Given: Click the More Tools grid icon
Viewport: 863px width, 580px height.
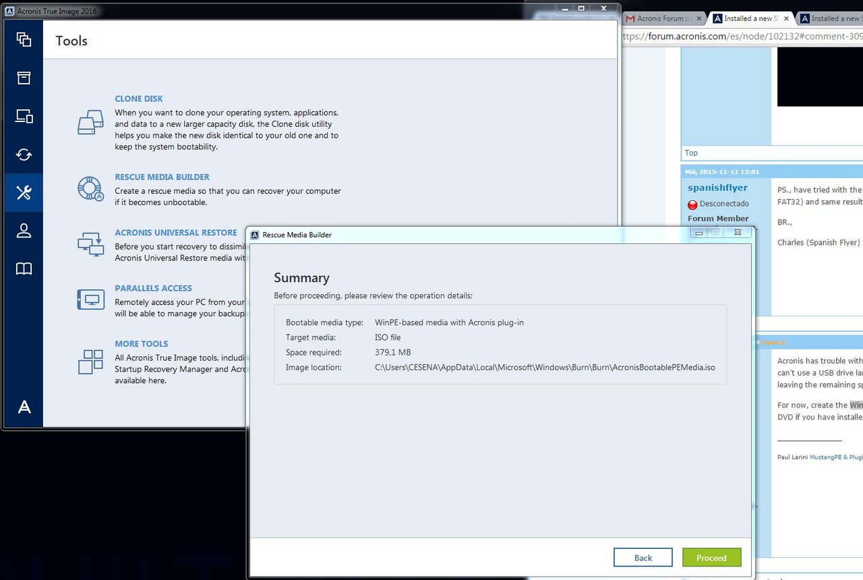Looking at the screenshot, I should coord(90,361).
